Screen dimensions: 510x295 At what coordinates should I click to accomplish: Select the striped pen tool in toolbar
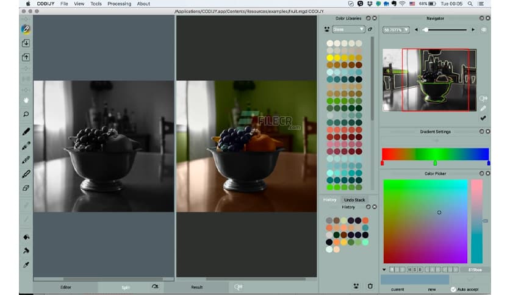point(26,160)
